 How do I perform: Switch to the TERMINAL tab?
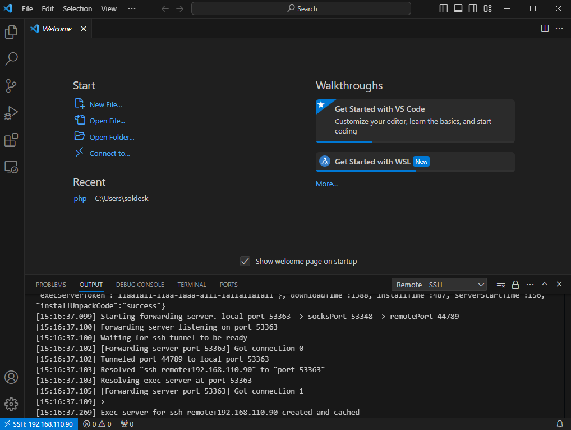(191, 285)
